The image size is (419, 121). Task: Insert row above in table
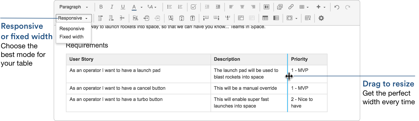tap(100, 18)
